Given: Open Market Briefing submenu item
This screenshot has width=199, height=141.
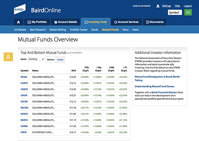Looking at the screenshot, I should [x=58, y=30].
